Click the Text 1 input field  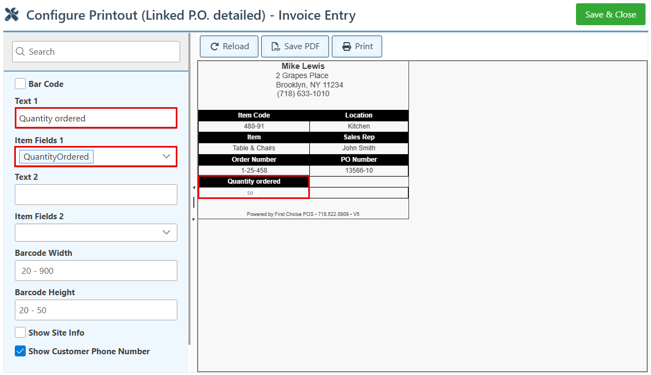96,118
